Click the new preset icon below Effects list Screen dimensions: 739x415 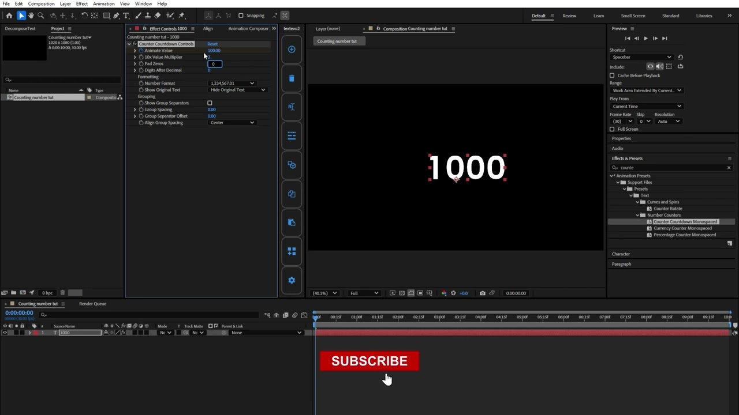730,243
